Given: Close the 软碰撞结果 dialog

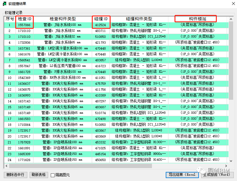Looking at the screenshot, I should pos(233,4).
